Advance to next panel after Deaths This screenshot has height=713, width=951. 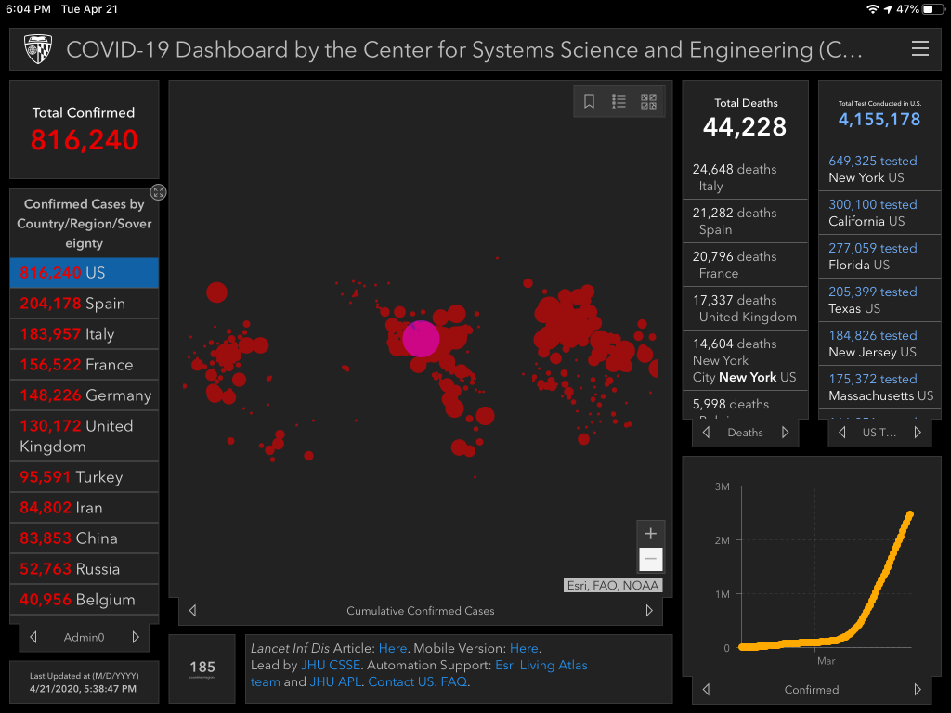click(785, 433)
